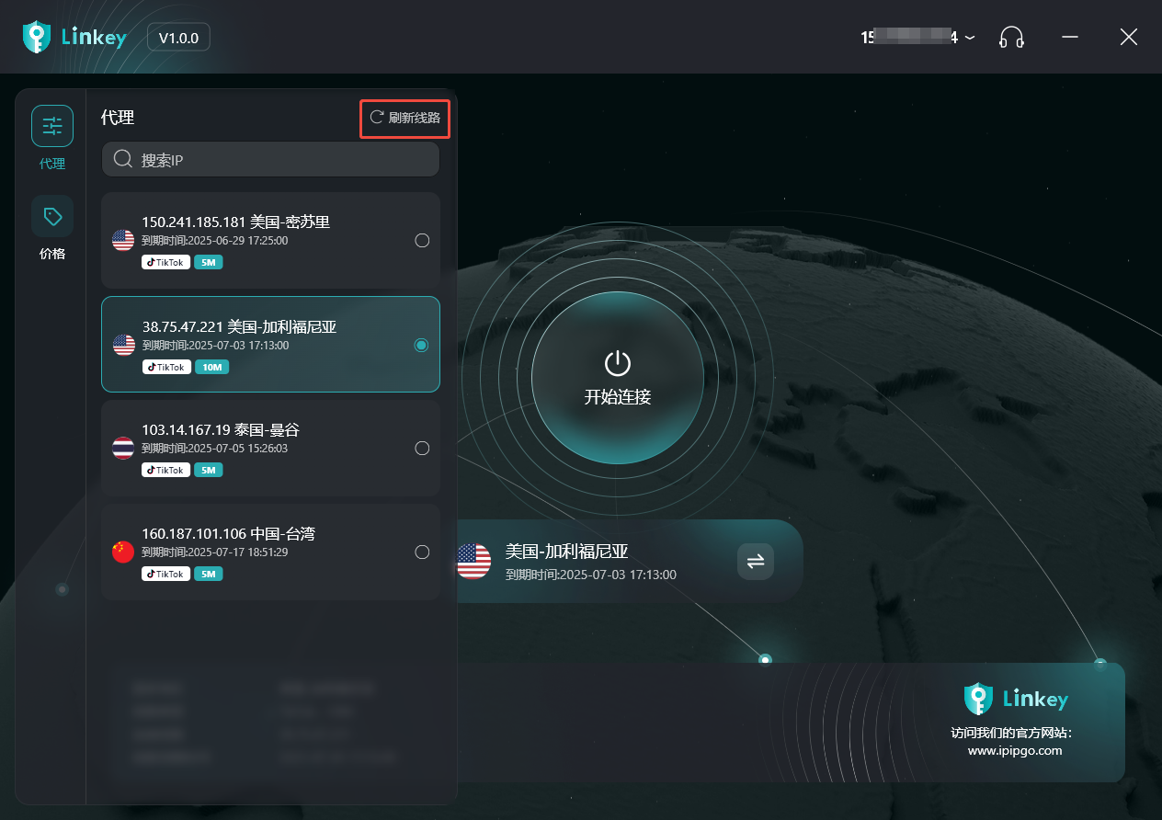Image resolution: width=1162 pixels, height=820 pixels.
Task: Click the Linkey shield logo in title bar
Action: [x=36, y=37]
